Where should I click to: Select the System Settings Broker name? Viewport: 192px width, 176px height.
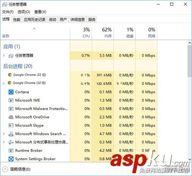[36, 159]
